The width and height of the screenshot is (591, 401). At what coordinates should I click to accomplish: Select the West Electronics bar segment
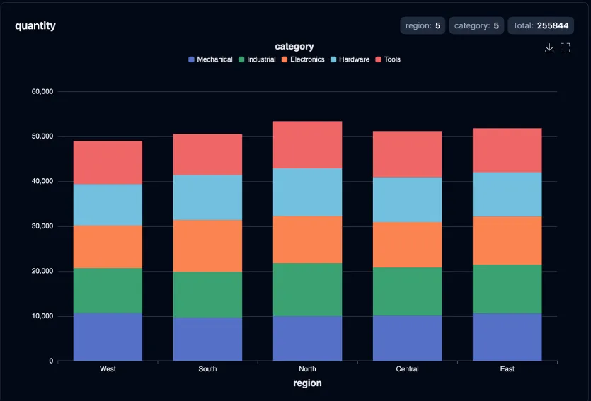click(108, 247)
